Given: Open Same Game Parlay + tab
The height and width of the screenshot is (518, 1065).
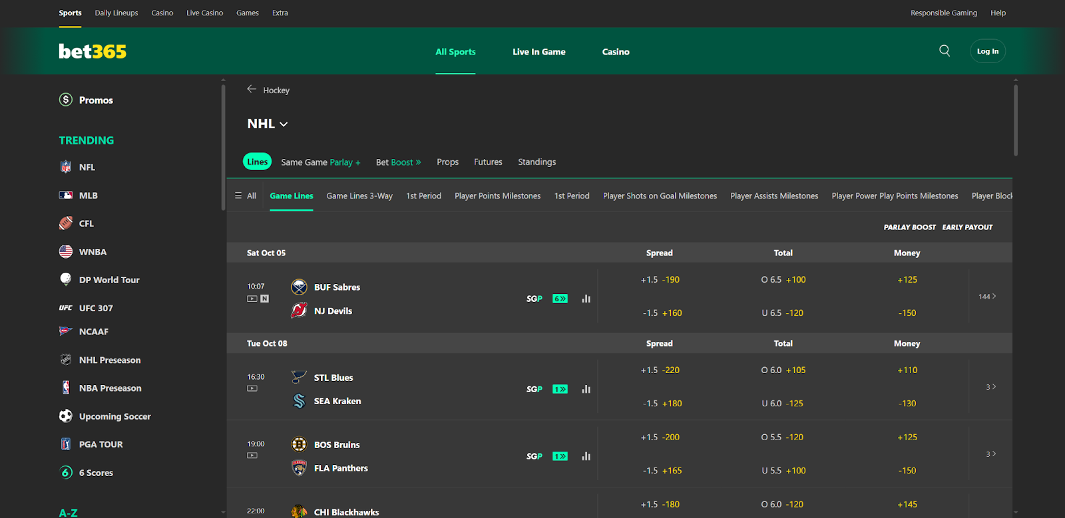Looking at the screenshot, I should [x=320, y=162].
